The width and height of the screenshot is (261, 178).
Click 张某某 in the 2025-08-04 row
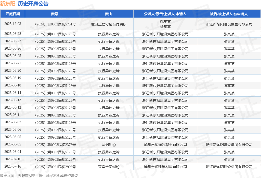[229, 152]
